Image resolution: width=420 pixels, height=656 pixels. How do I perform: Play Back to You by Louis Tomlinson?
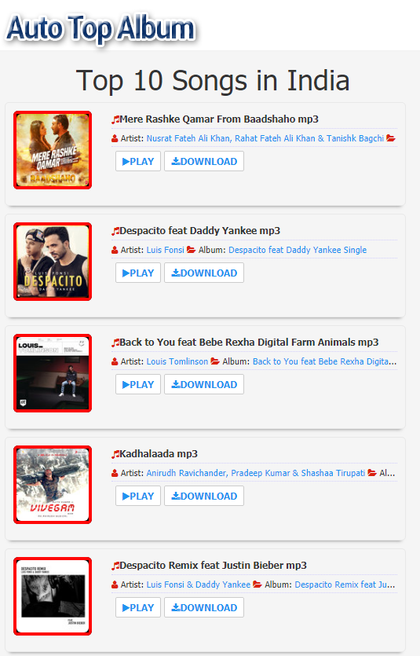click(138, 384)
